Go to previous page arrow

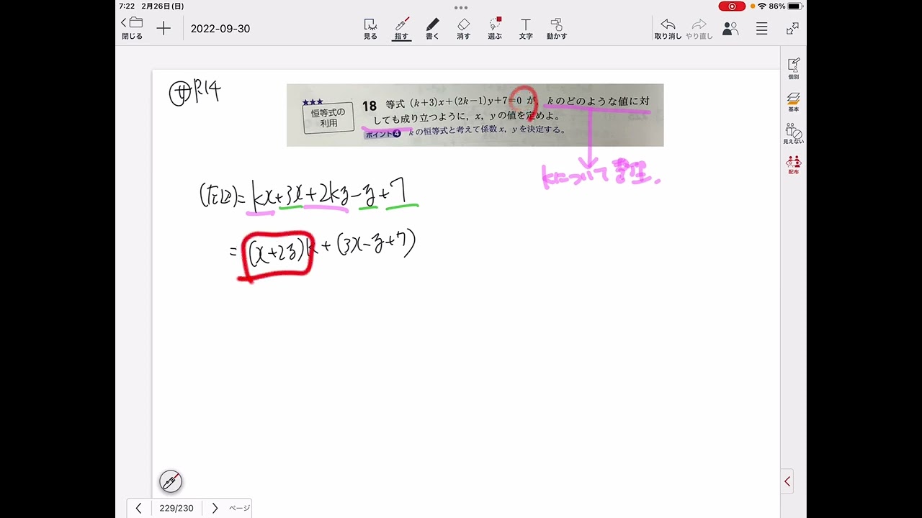[x=138, y=508]
